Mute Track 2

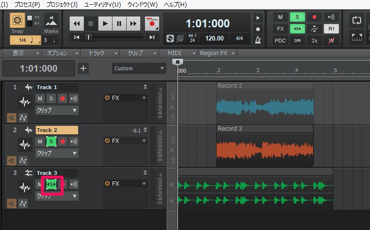tap(40, 141)
